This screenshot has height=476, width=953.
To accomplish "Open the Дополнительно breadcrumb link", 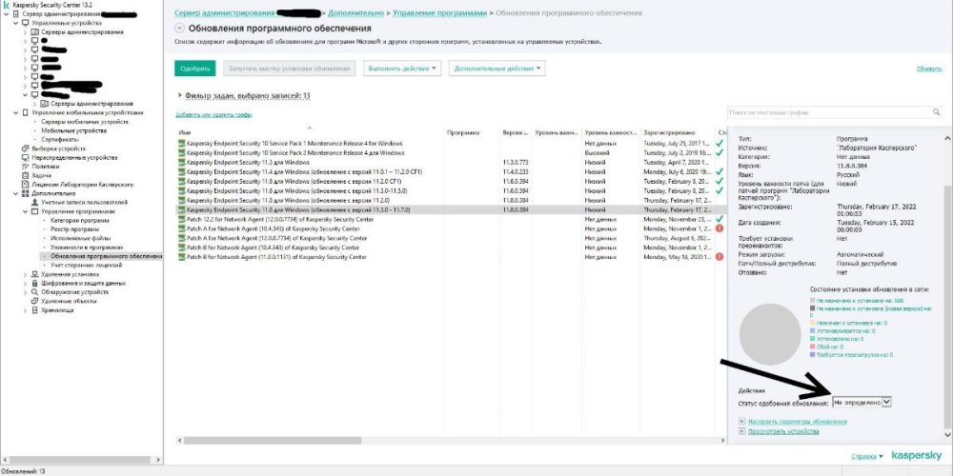I will point(355,12).
